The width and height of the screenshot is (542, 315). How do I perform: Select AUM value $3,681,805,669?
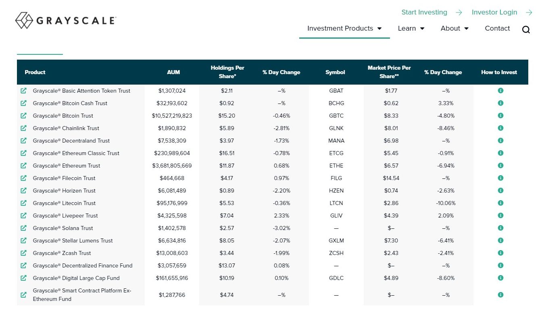(172, 166)
